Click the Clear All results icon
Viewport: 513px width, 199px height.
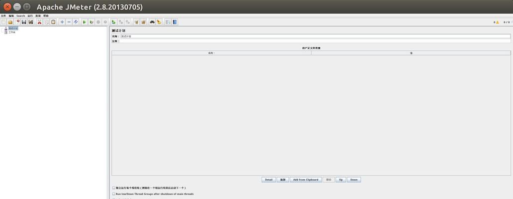pos(143,22)
